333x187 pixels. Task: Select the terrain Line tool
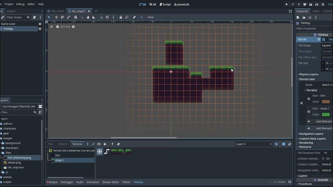pos(93,144)
